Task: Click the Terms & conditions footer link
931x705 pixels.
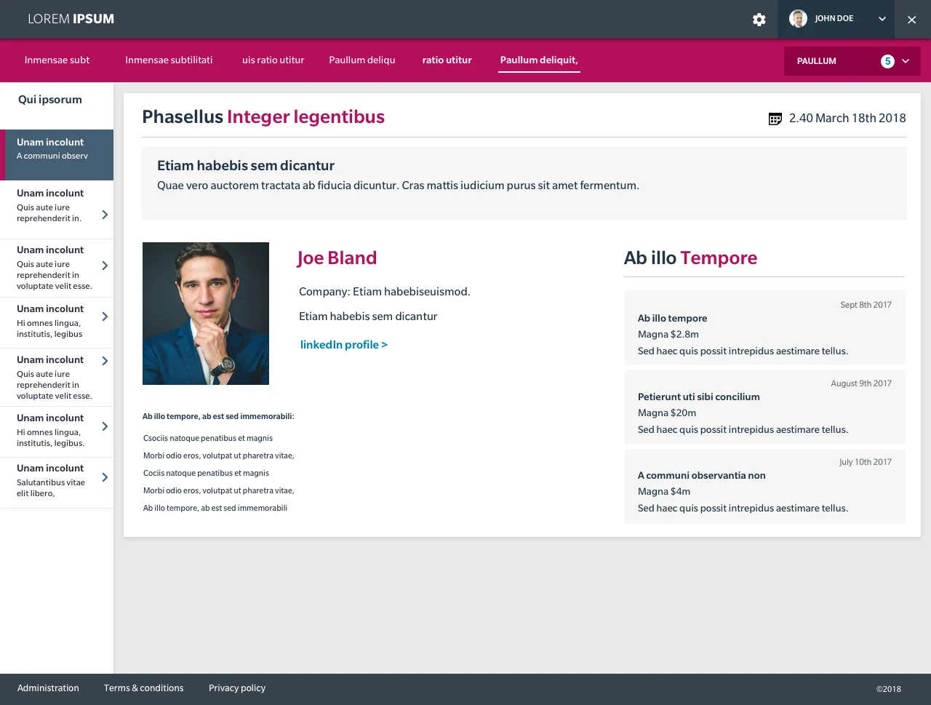Action: pos(143,688)
